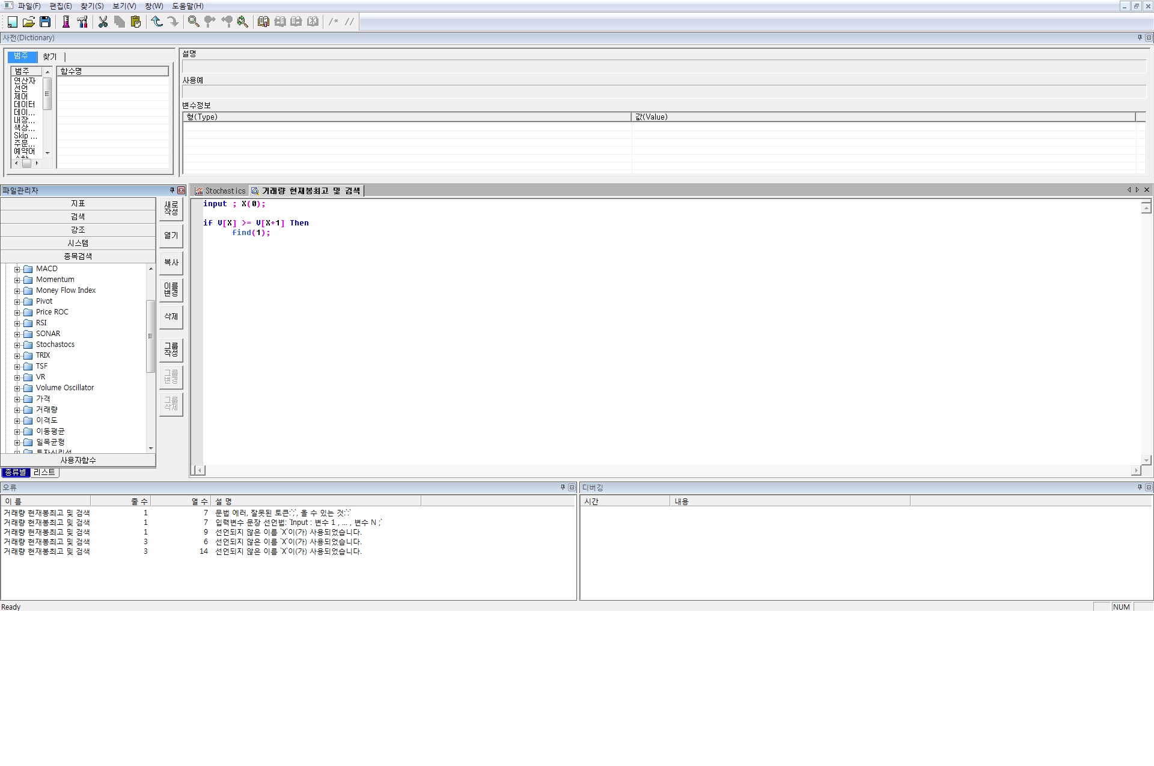Click the magnifying glass find icon
The height and width of the screenshot is (766, 1154).
coord(194,22)
